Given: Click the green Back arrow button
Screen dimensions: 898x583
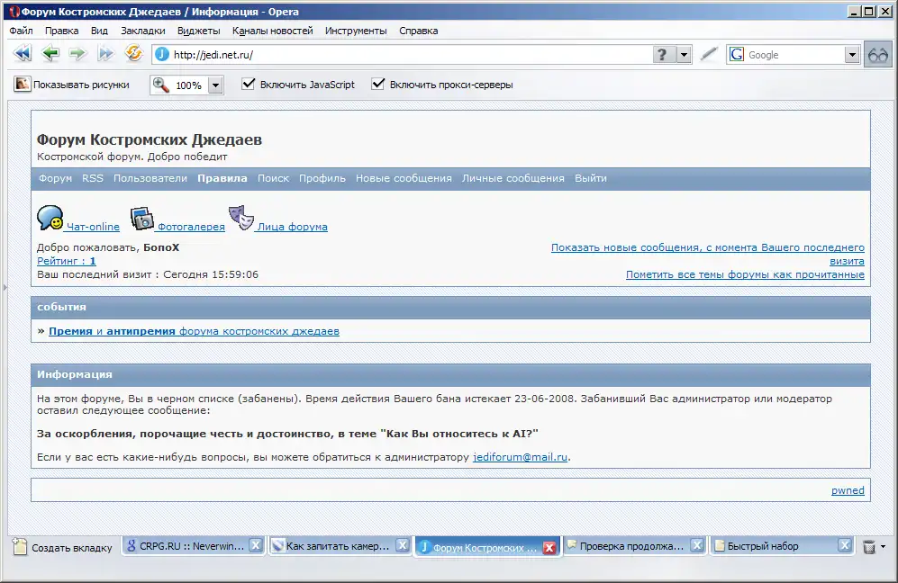Looking at the screenshot, I should [50, 54].
